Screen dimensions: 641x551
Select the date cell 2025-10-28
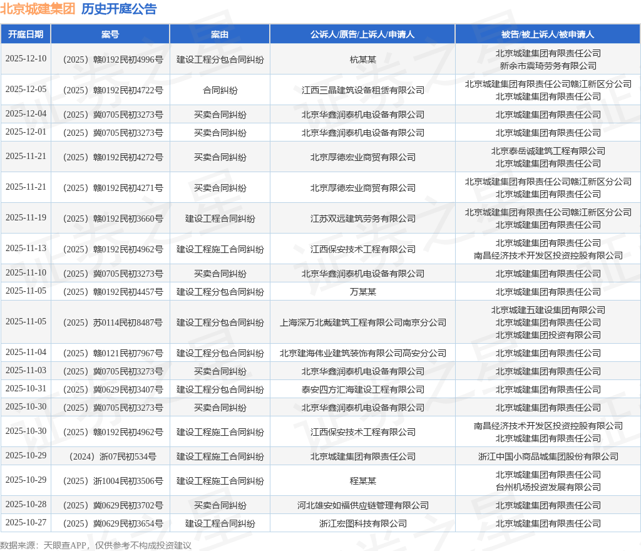click(26, 505)
